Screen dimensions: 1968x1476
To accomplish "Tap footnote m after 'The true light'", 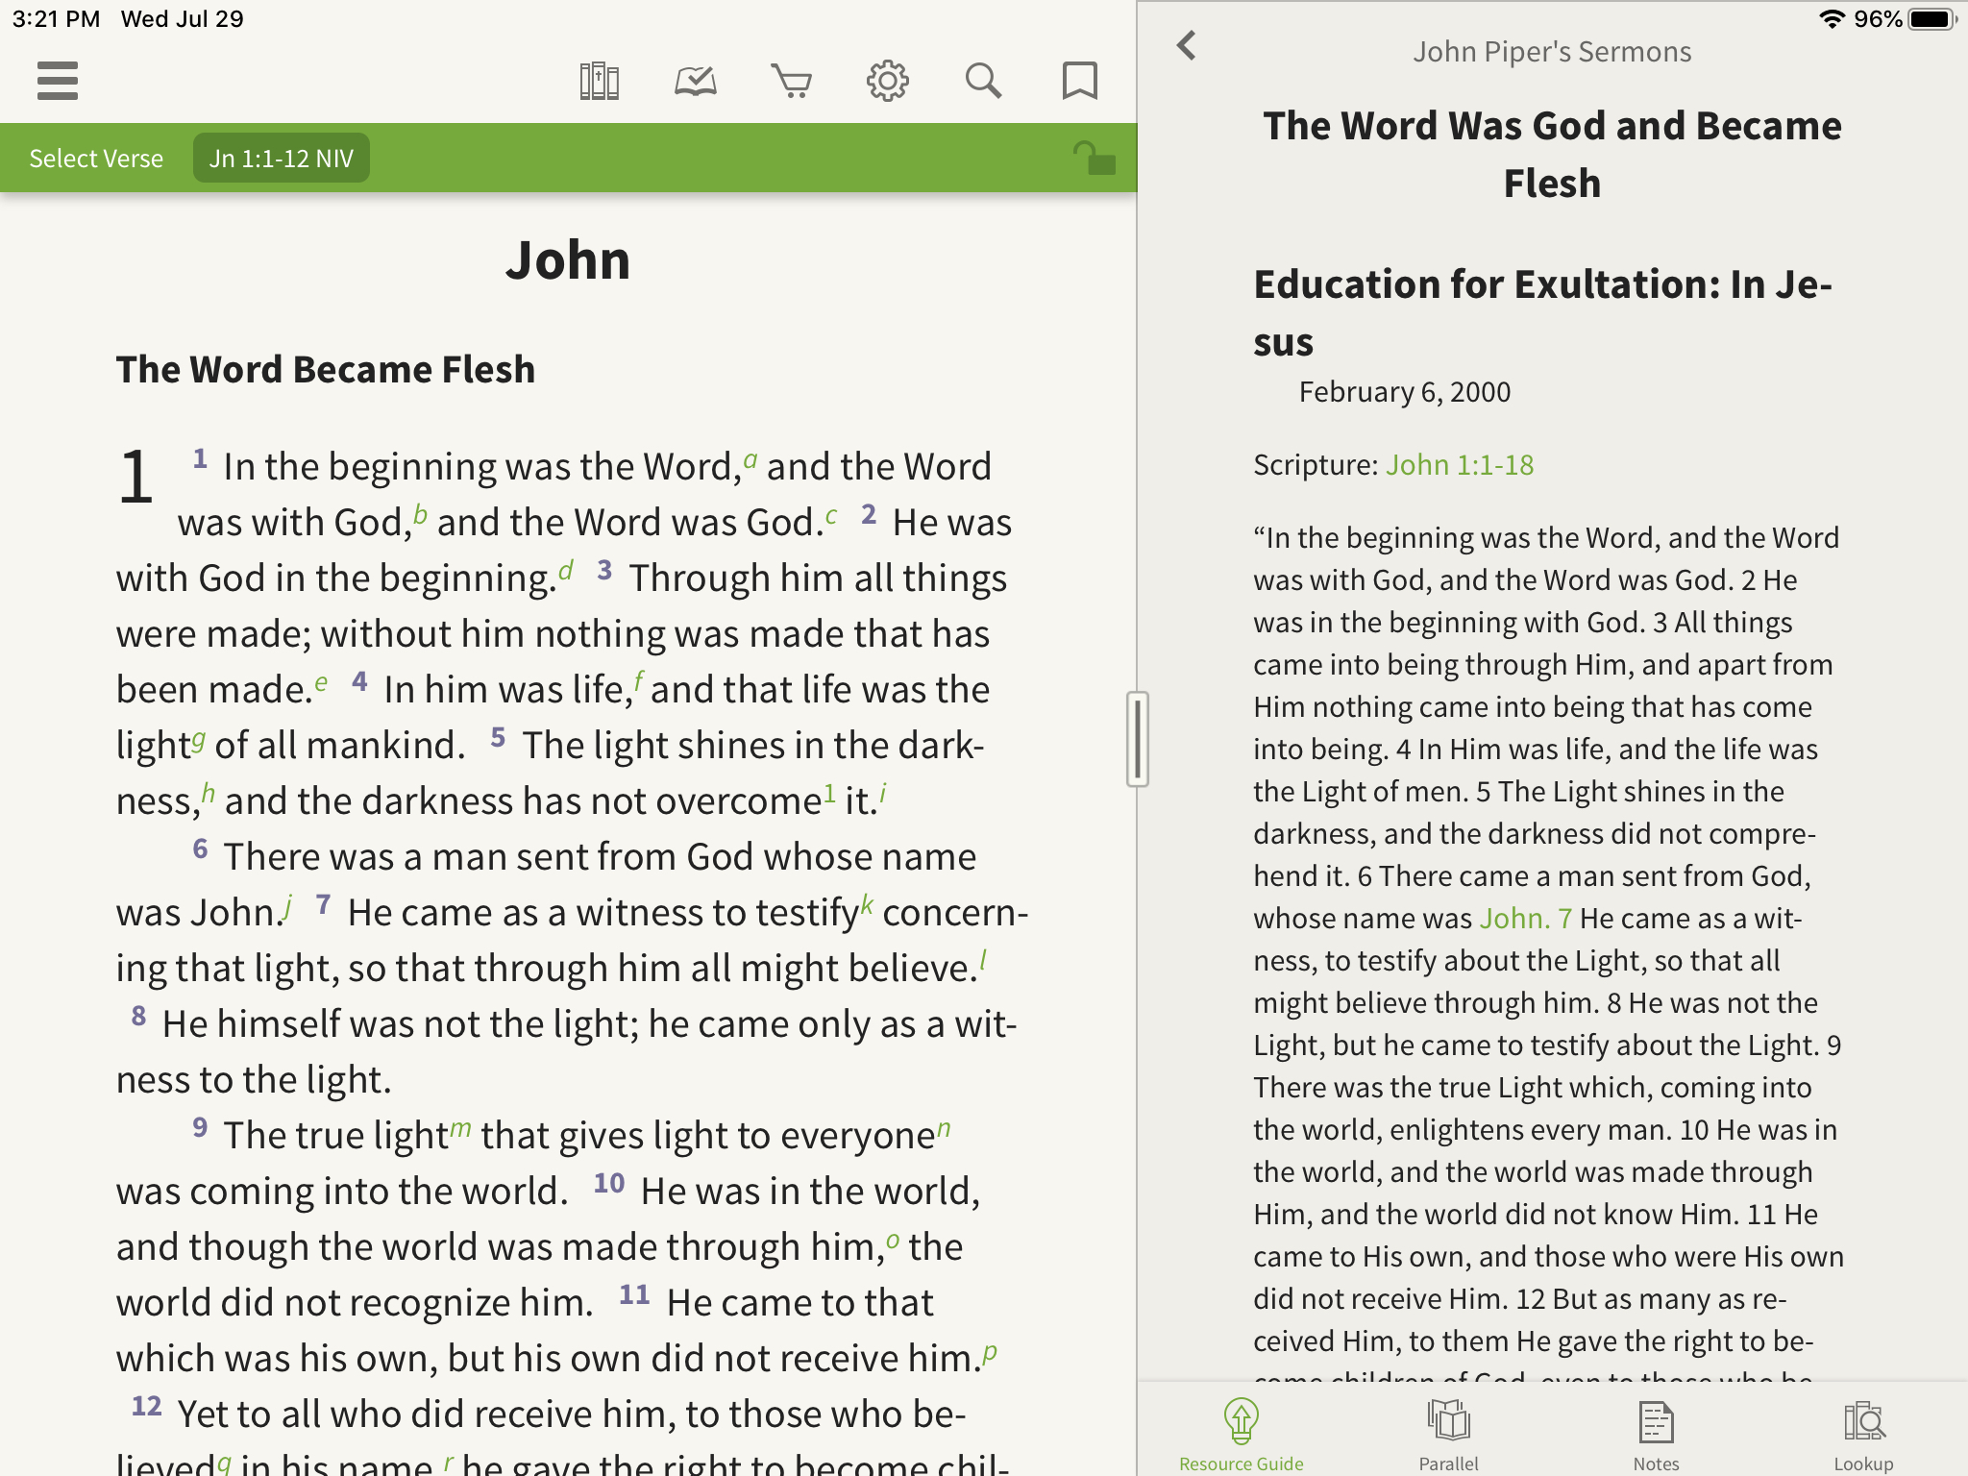I will tap(461, 1128).
